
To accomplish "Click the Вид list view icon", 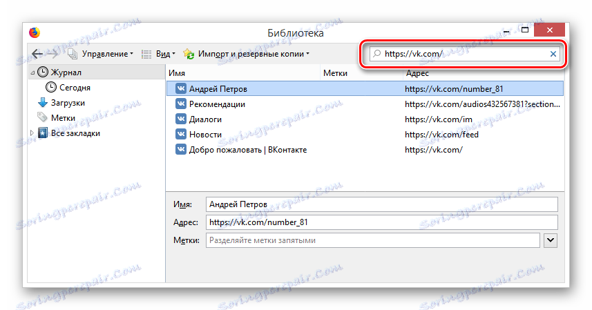I will (x=146, y=54).
